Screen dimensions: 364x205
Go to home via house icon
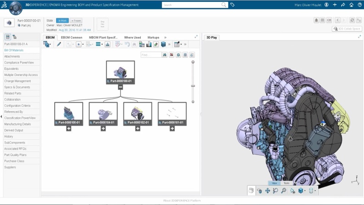pos(352,5)
